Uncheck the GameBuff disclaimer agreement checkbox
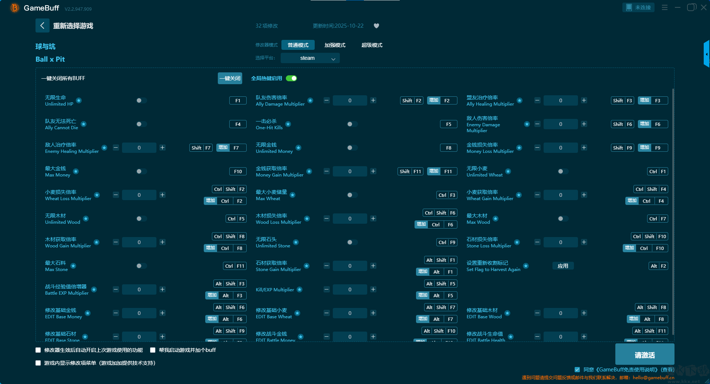The image size is (710, 384). (x=577, y=370)
